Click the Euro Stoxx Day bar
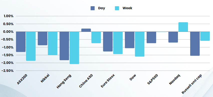 click(x=108, y=42)
